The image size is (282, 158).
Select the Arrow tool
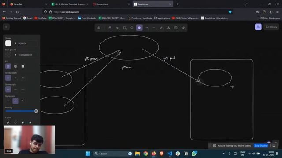(x=147, y=28)
